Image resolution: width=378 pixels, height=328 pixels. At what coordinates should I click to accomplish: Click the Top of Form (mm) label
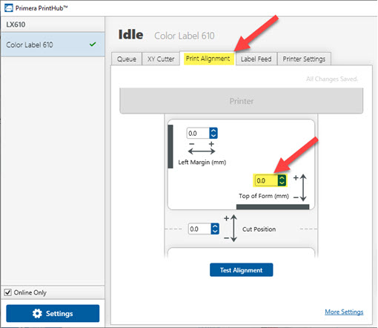coord(264,196)
